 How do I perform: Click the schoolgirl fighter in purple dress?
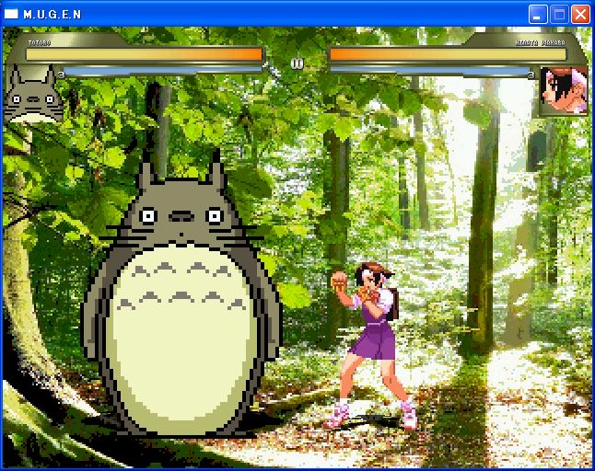pyautogui.click(x=371, y=345)
